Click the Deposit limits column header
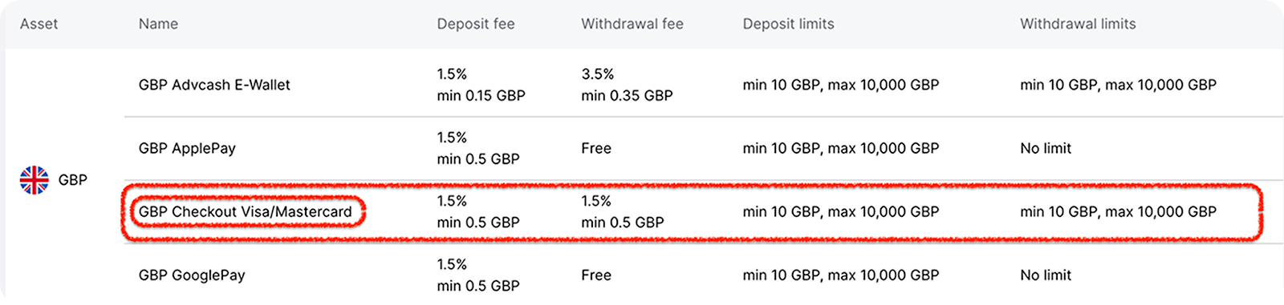The height and width of the screenshot is (305, 1284). [x=788, y=24]
